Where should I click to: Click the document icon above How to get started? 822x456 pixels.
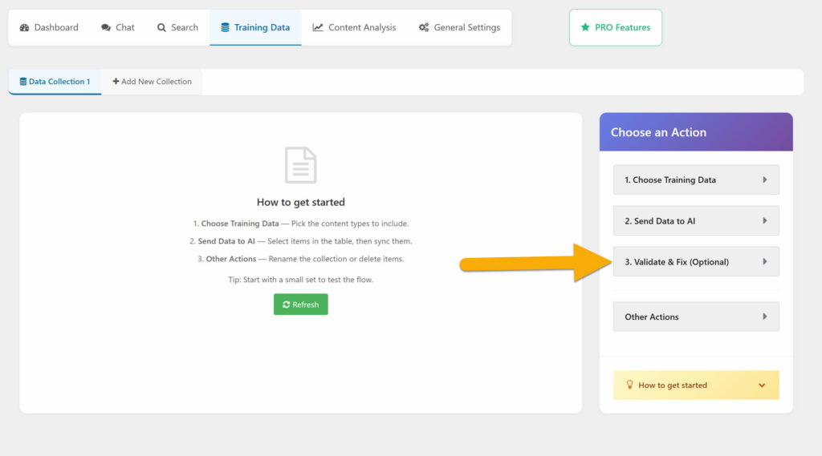301,165
